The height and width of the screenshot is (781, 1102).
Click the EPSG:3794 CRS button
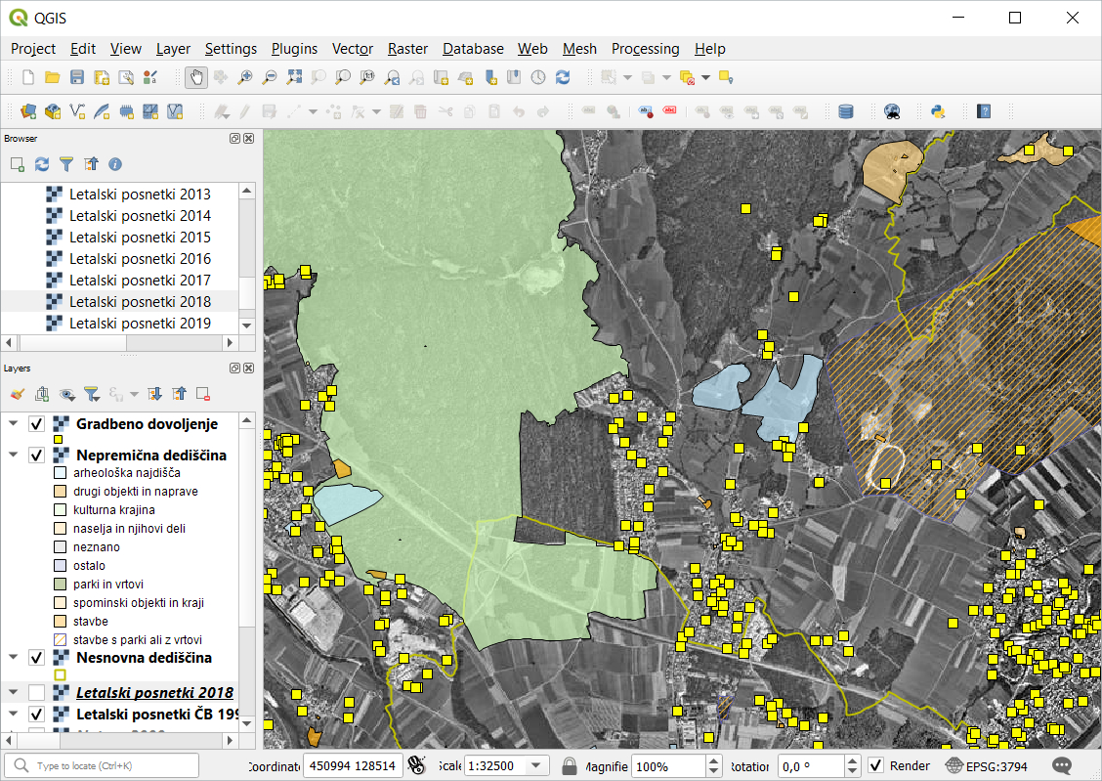[x=987, y=765]
